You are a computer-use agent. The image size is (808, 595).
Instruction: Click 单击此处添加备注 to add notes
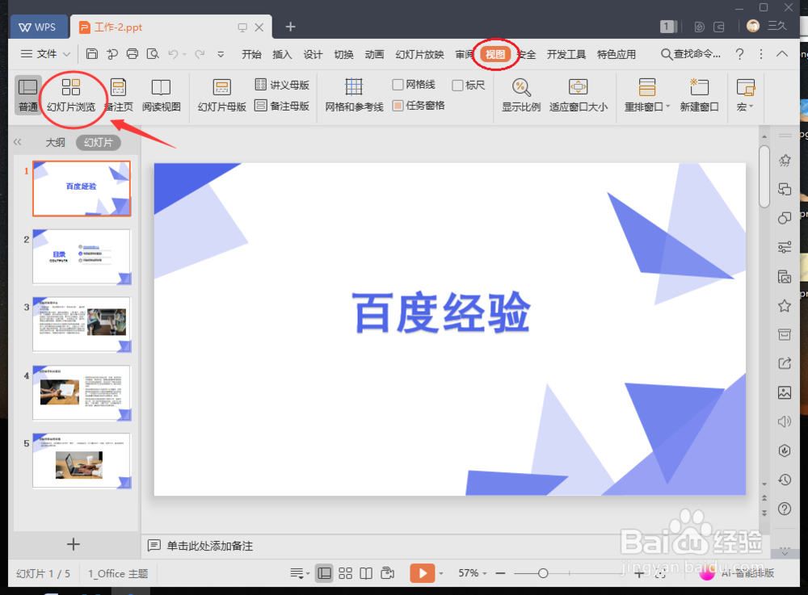(210, 546)
